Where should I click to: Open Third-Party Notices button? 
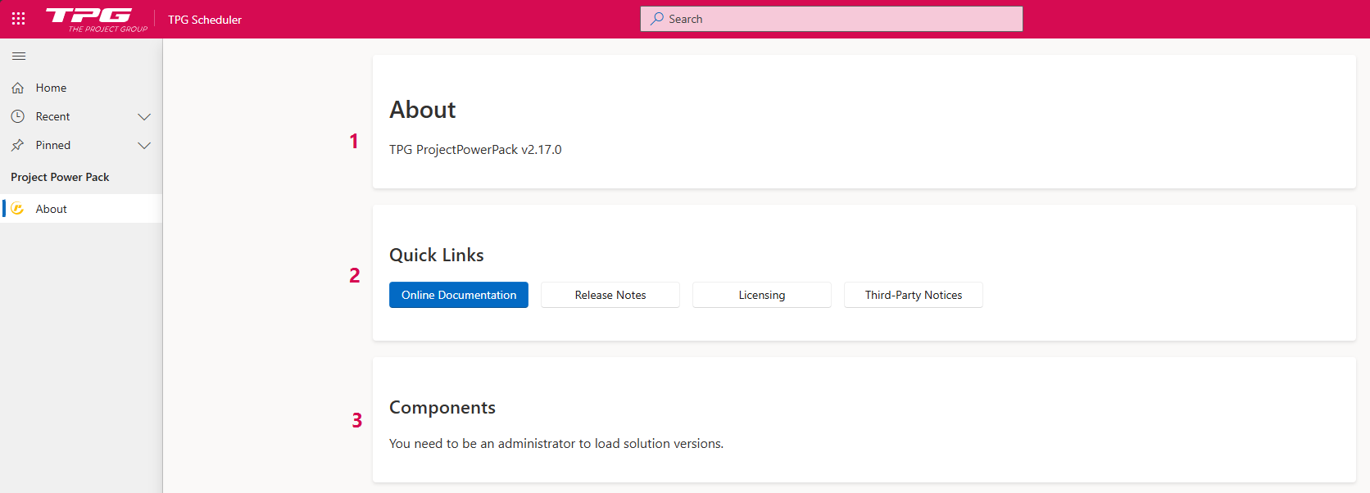(x=914, y=295)
